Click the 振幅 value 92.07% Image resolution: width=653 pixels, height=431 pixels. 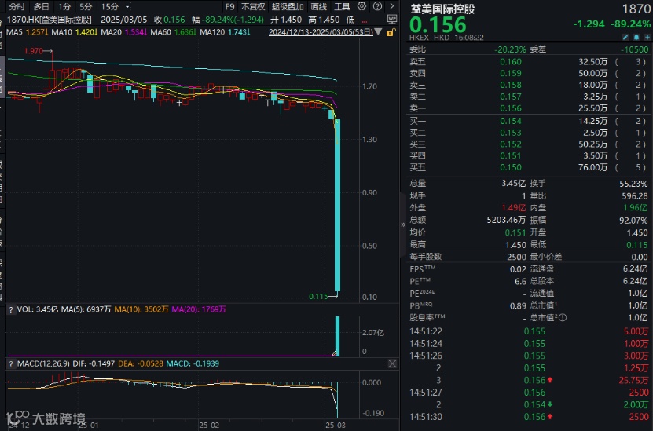pos(633,221)
